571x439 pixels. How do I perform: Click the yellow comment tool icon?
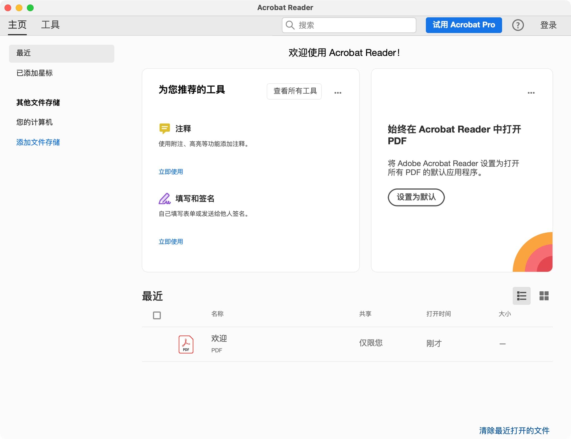point(164,128)
